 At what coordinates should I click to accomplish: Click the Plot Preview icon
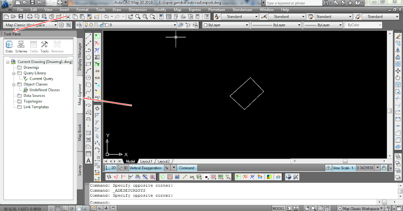37,16
